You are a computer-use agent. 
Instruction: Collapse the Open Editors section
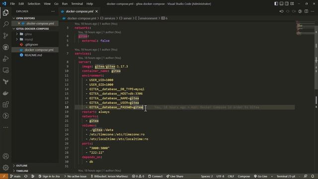35,18
